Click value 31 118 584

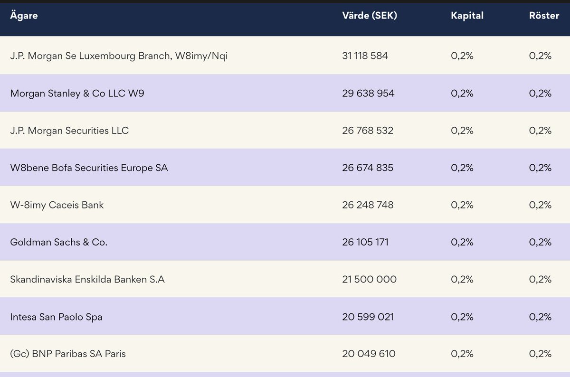coord(365,56)
